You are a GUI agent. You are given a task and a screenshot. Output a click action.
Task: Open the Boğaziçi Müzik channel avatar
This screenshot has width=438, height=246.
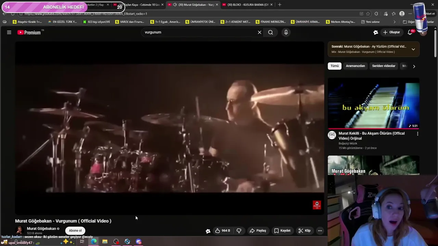point(332,135)
